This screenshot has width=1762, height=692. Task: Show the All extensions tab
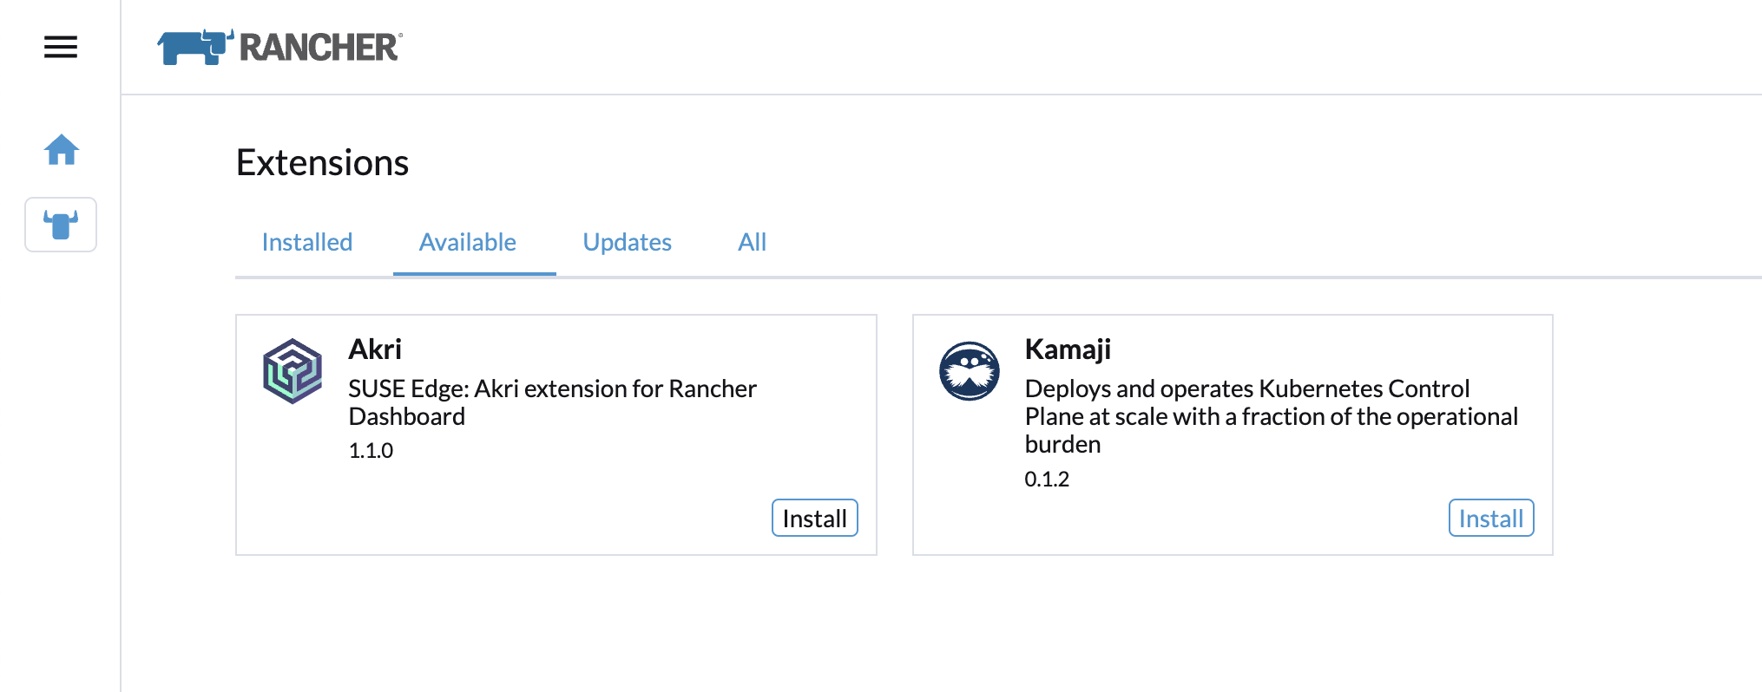click(752, 242)
